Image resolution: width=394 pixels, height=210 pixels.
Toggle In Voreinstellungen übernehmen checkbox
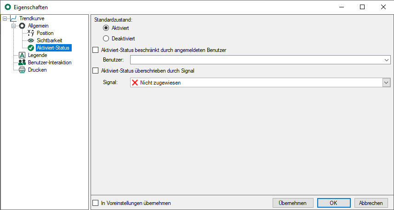coord(96,203)
